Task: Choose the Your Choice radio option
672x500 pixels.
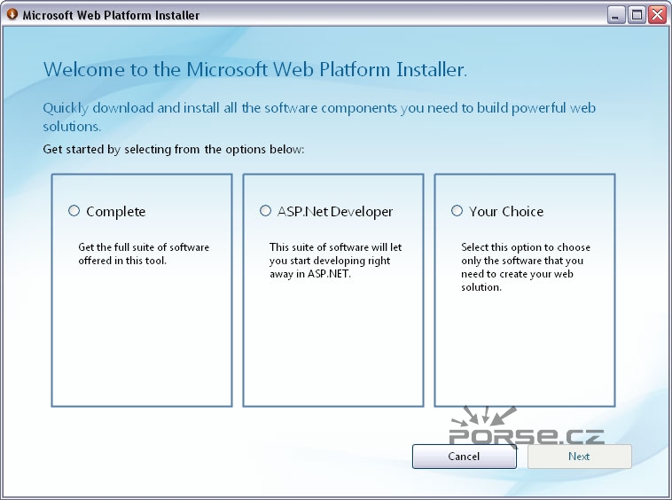Action: click(x=457, y=211)
